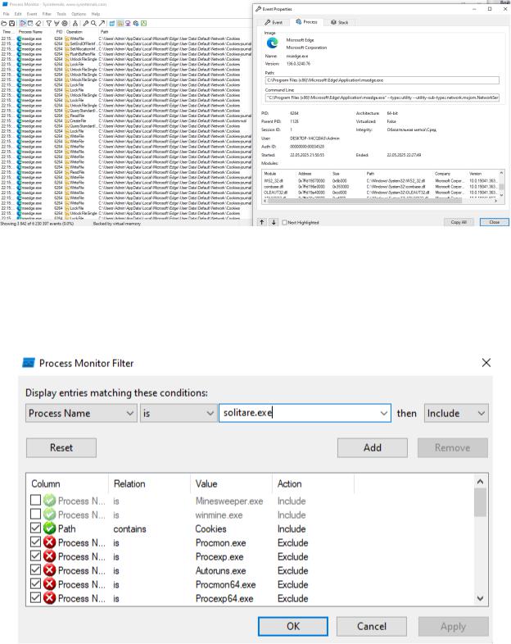
Task: Click the Process Monitor Filter title icon
Action: 29,363
